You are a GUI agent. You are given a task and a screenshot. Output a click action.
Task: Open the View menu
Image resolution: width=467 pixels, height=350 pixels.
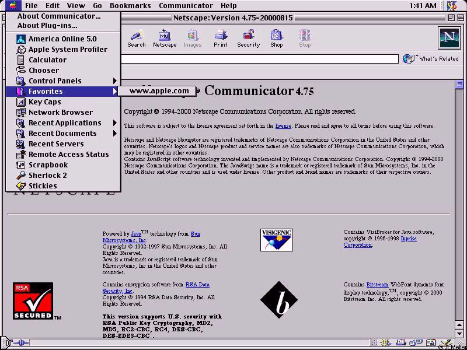(x=76, y=6)
